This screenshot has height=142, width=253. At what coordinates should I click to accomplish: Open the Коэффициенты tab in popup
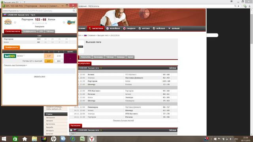coord(30,31)
